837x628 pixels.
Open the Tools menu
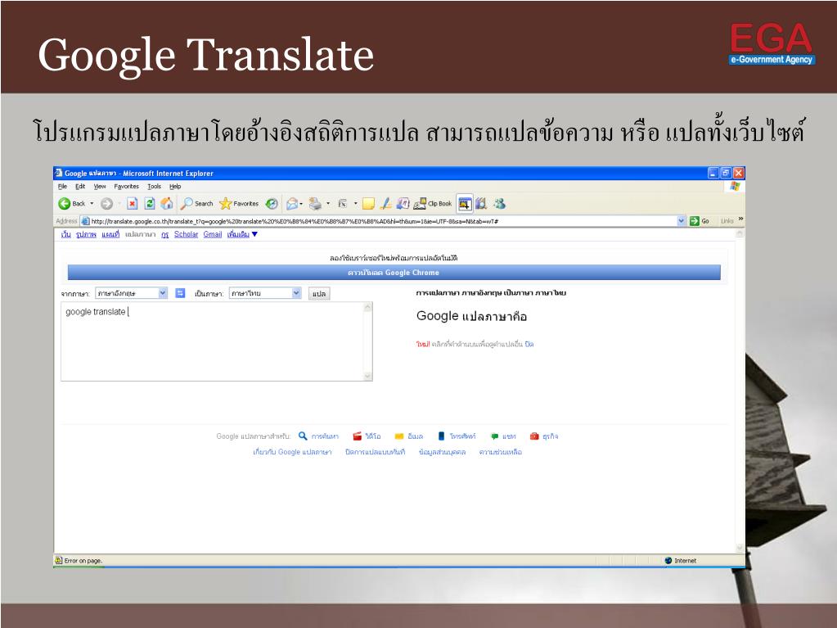[155, 187]
